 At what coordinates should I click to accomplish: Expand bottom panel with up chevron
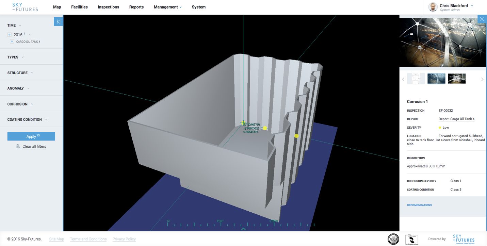pos(243,229)
